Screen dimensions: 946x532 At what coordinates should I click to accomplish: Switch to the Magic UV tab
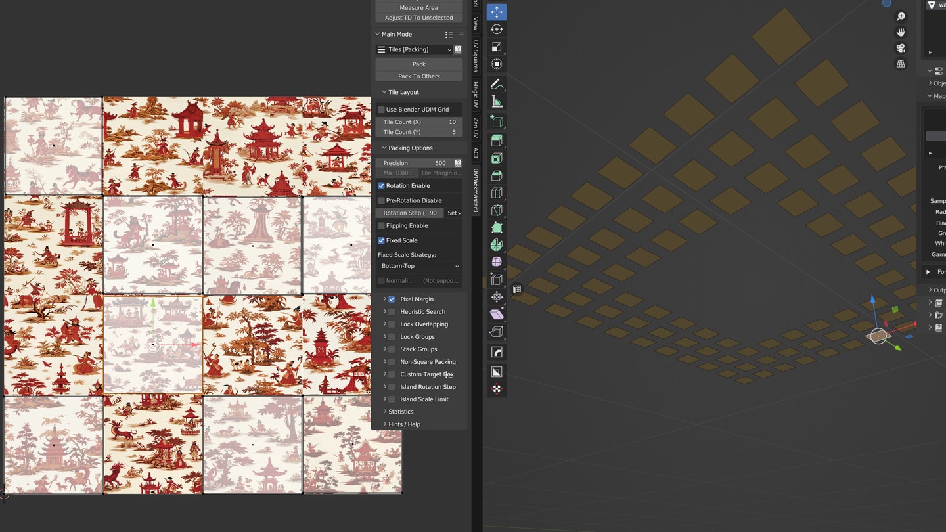(x=476, y=94)
